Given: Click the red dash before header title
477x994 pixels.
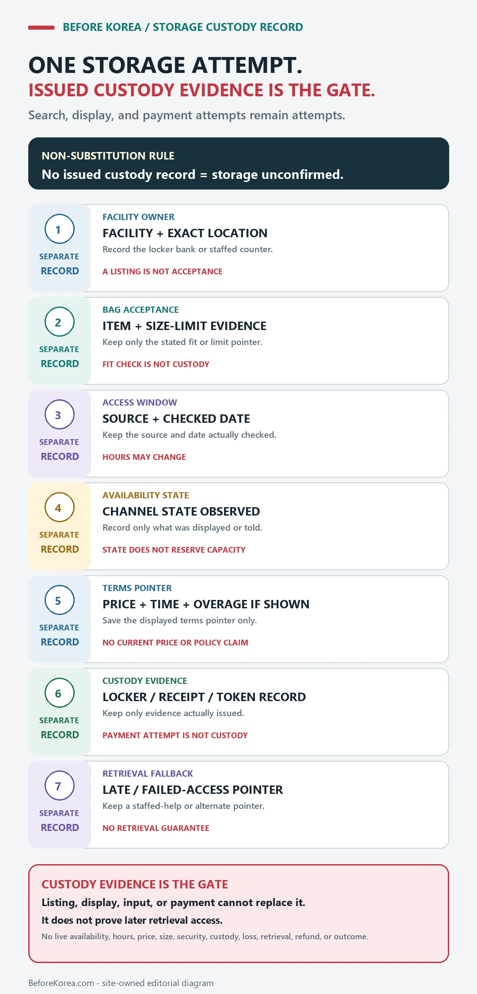Looking at the screenshot, I should point(41,27).
